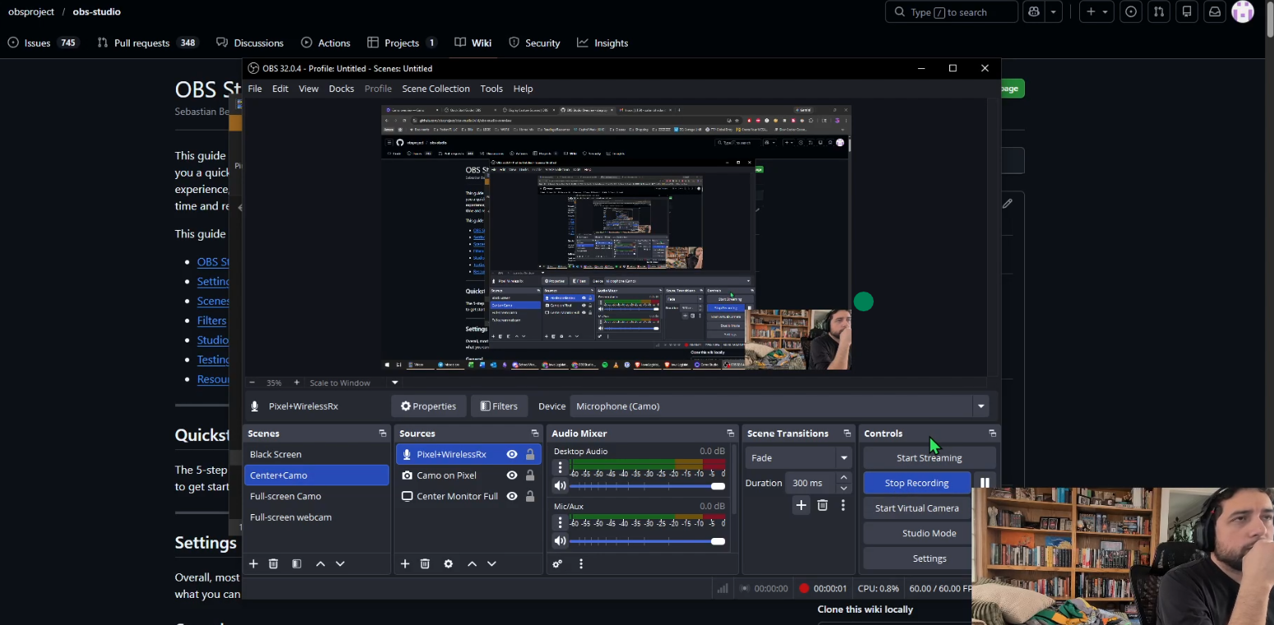Decrease the transition duration stepper
This screenshot has height=625, width=1274.
(843, 488)
